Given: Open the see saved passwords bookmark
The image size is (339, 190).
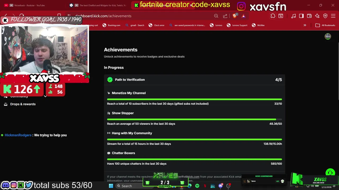Looking at the screenshot, I should pos(187,25).
